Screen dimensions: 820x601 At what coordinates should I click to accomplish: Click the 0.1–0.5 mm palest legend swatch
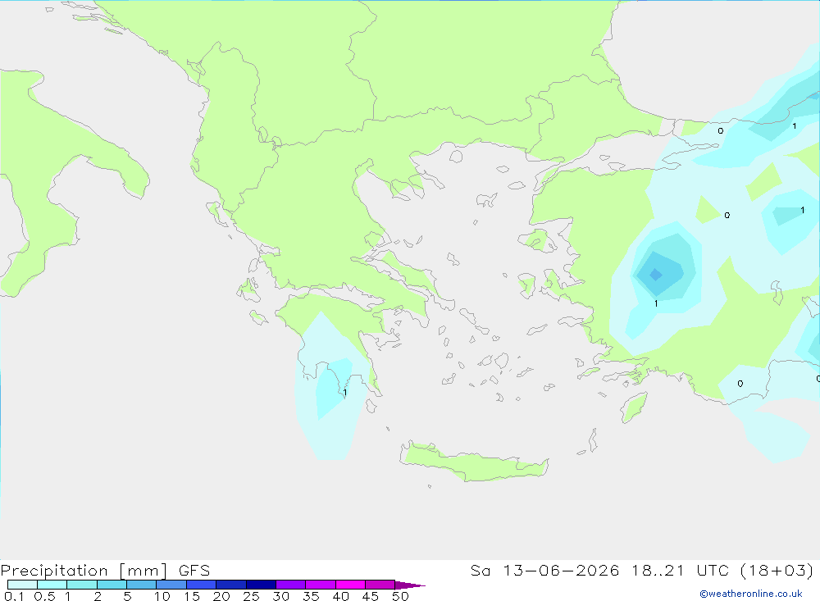[22, 585]
